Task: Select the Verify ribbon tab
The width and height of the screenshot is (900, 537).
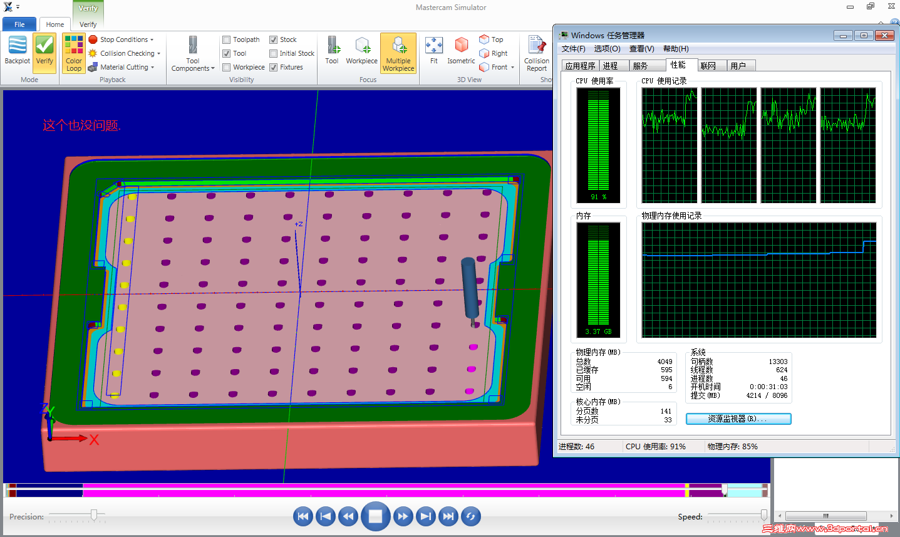Action: click(88, 24)
